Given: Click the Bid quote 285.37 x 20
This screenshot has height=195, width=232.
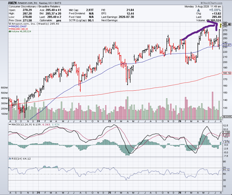Looking at the screenshot, I should click(53, 14).
